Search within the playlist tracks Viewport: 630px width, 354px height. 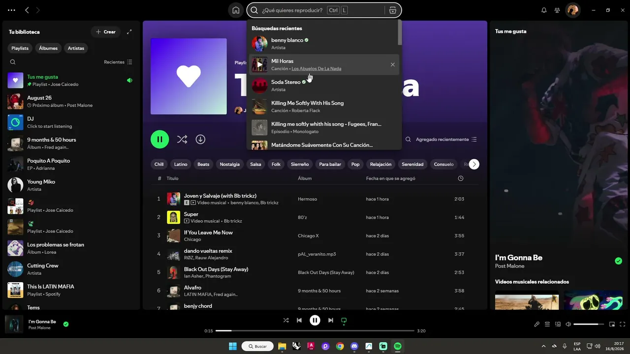click(x=408, y=140)
